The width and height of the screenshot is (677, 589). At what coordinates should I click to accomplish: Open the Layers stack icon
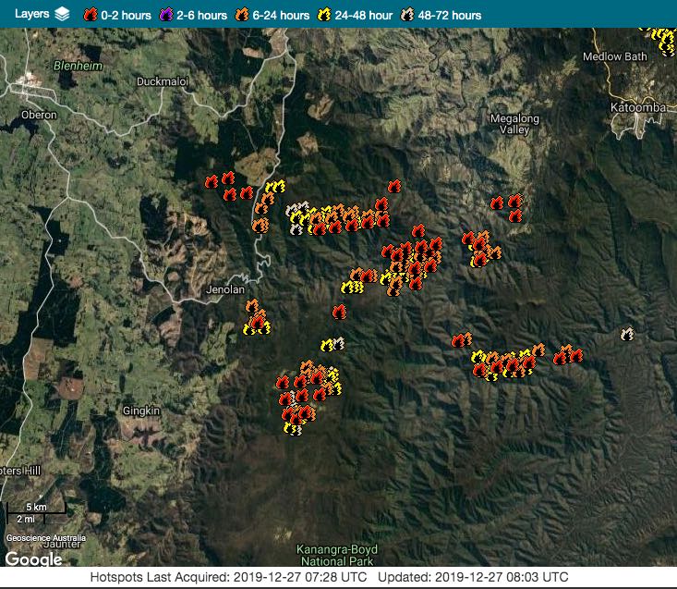tap(63, 14)
